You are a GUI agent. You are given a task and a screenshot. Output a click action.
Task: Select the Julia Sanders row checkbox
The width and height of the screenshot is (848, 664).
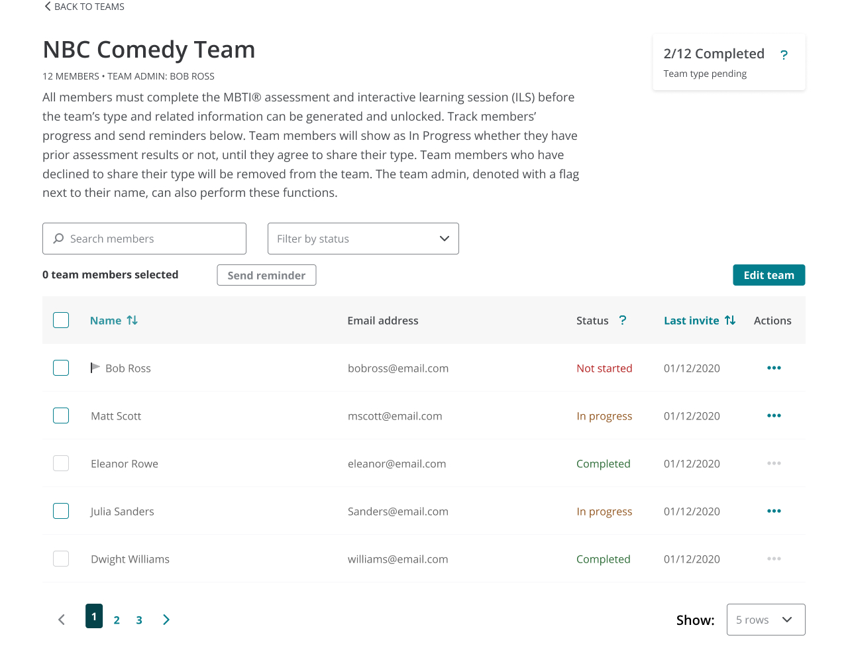tap(61, 511)
